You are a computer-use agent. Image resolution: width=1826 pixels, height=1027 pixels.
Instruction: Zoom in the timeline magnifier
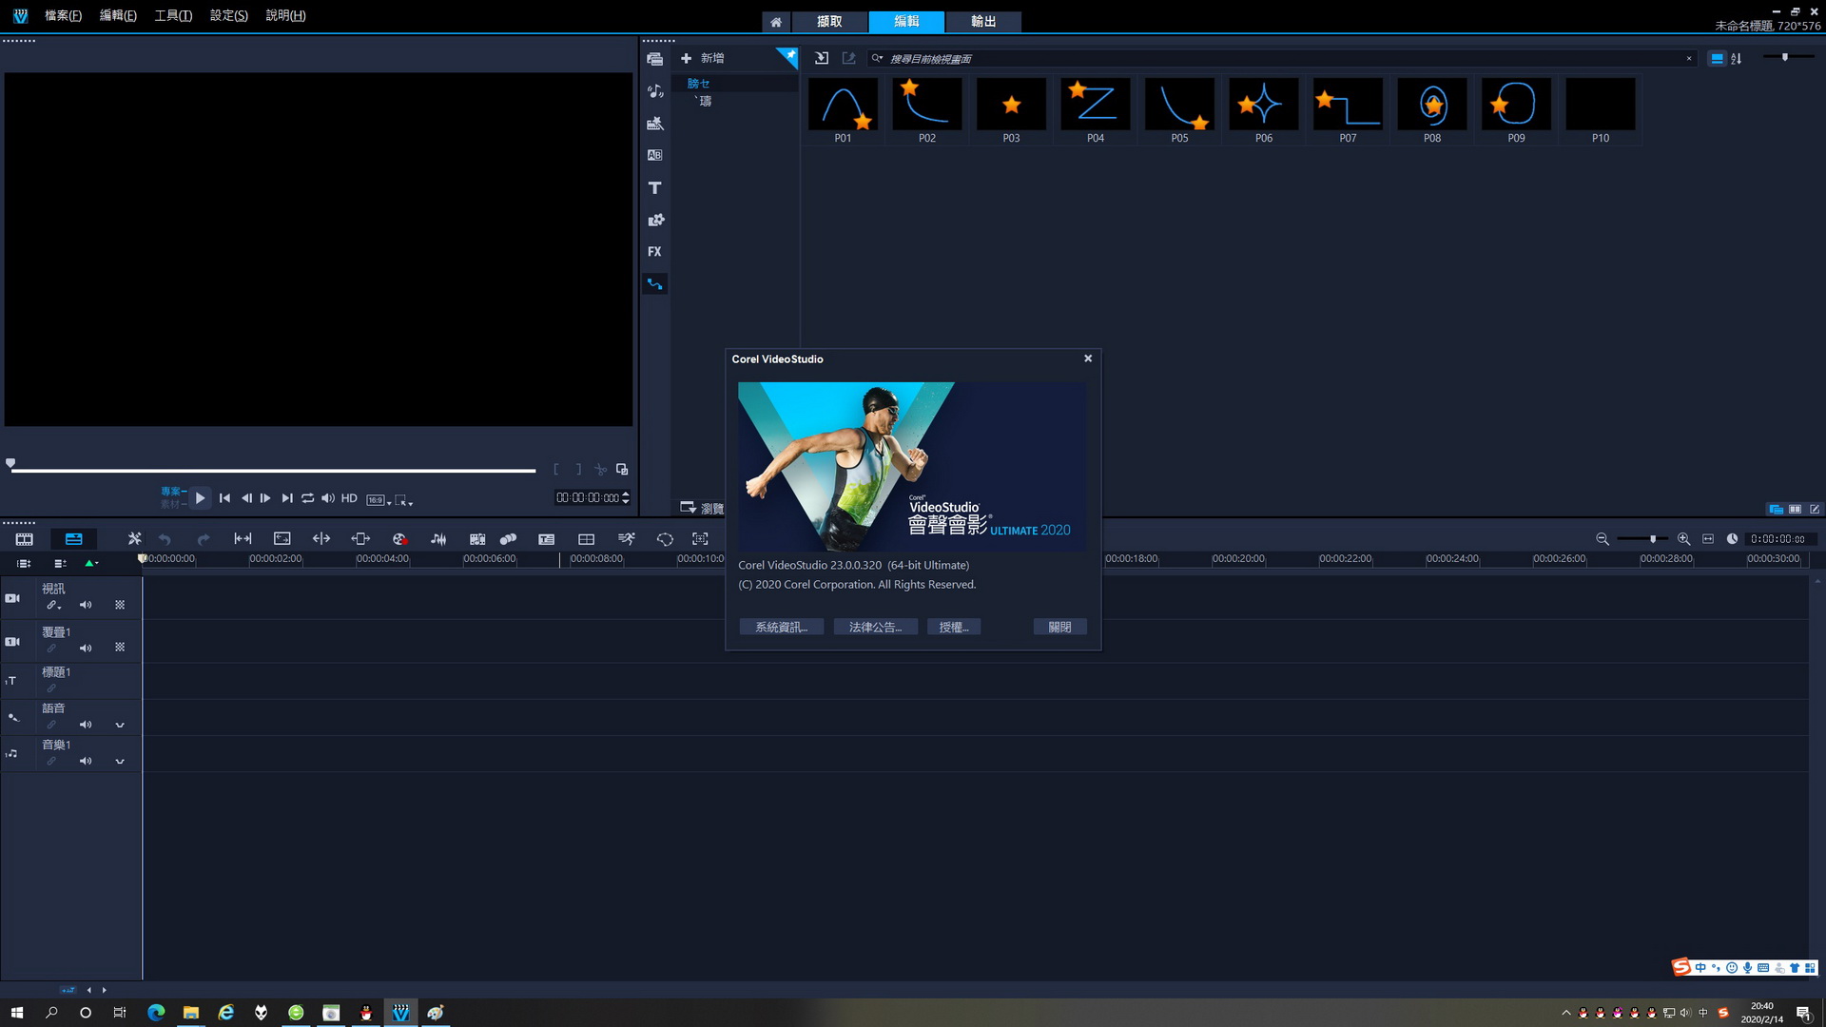1683,539
